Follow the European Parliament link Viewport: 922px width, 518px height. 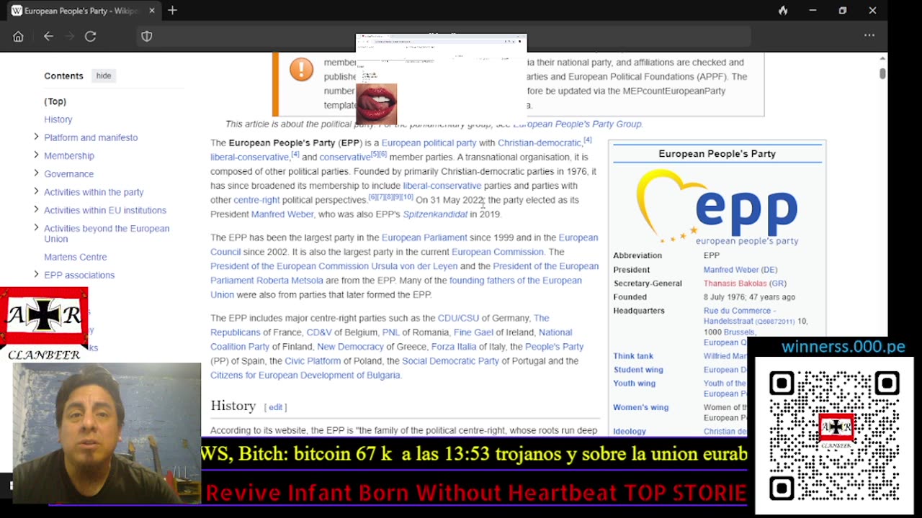[x=424, y=237]
